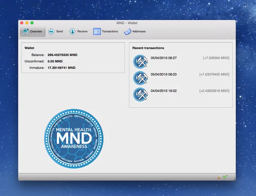
Task: Click the Balance label
Action: click(38, 55)
